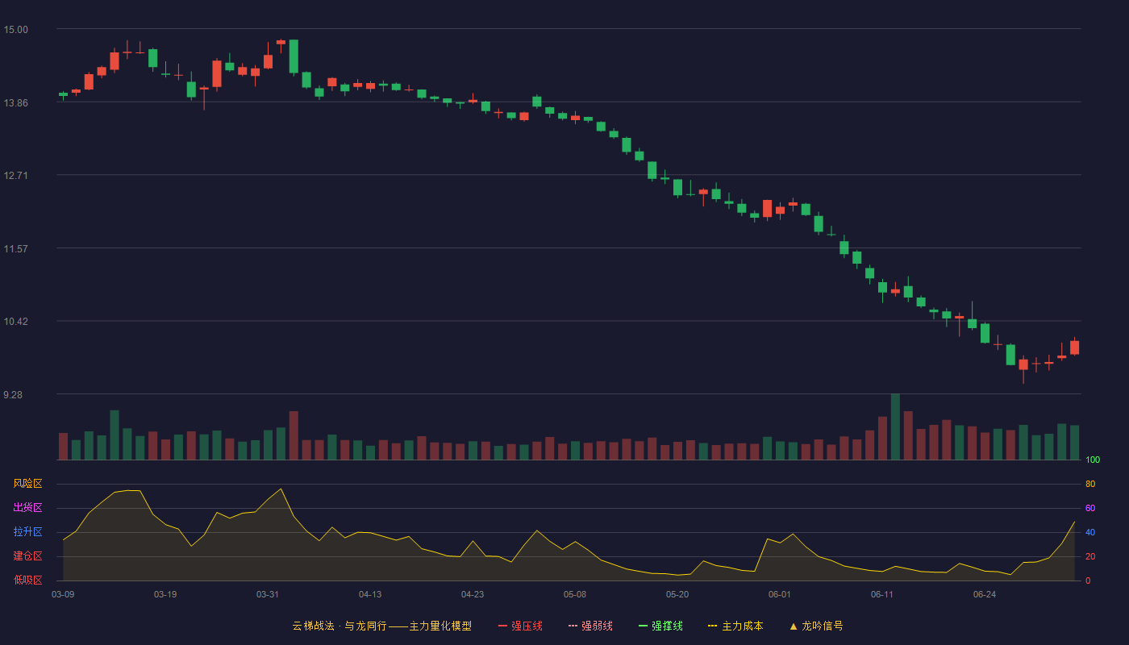Click the green line icon of 强撑线

tap(643, 626)
